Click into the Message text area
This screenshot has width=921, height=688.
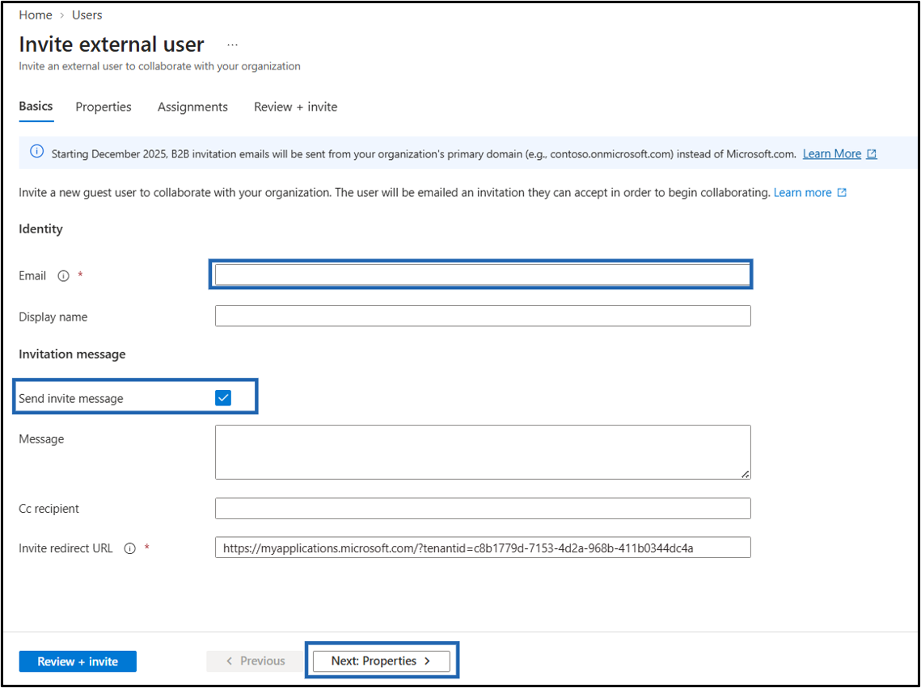tap(483, 452)
